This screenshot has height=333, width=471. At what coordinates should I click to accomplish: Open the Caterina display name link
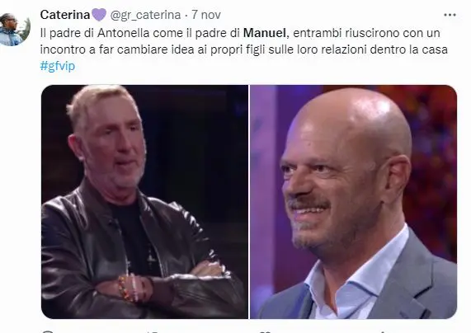65,15
